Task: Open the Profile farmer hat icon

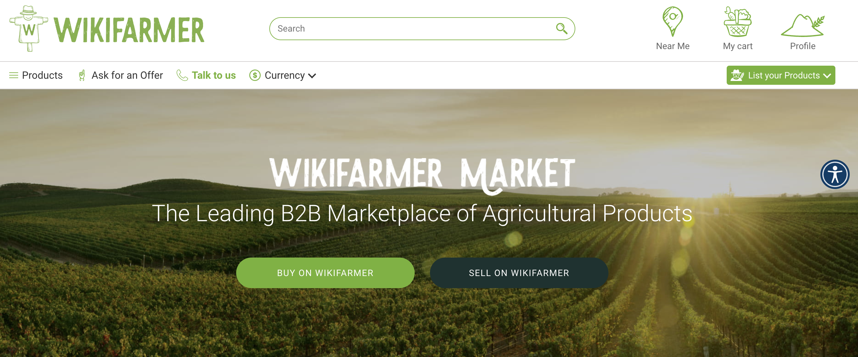Action: (x=802, y=25)
